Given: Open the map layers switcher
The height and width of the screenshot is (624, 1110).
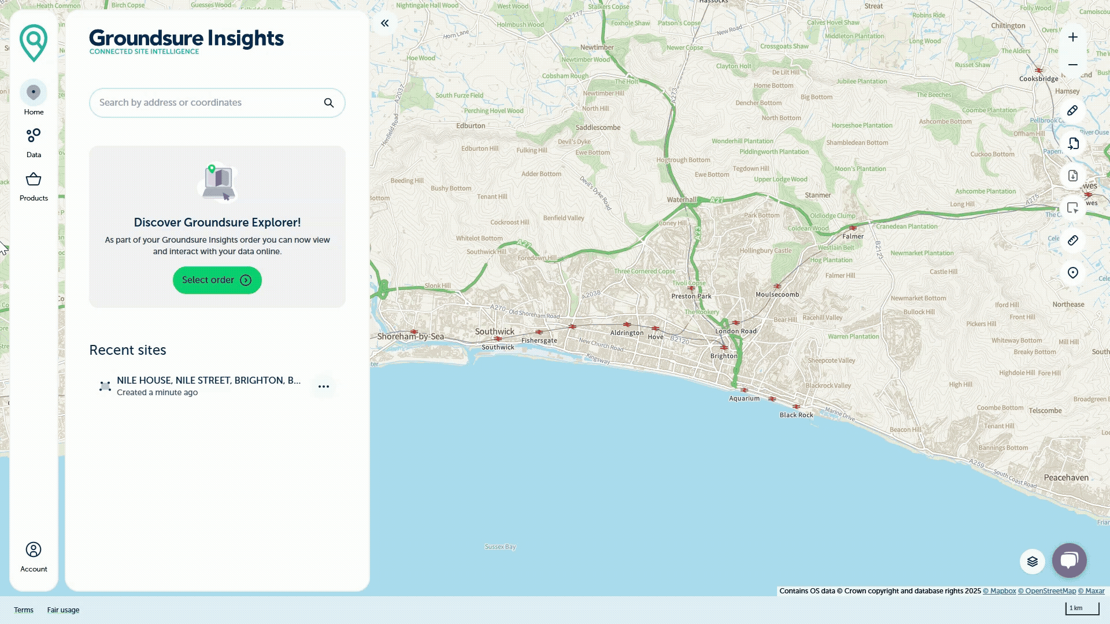Looking at the screenshot, I should pos(1033,562).
